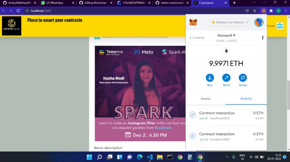
Task: Expand the Rinkeby Test Network dropdown
Action: pyautogui.click(x=230, y=23)
